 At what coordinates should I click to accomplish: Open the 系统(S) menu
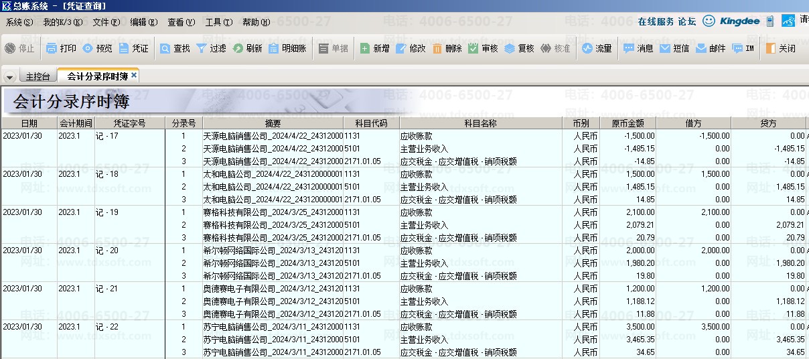click(x=19, y=22)
